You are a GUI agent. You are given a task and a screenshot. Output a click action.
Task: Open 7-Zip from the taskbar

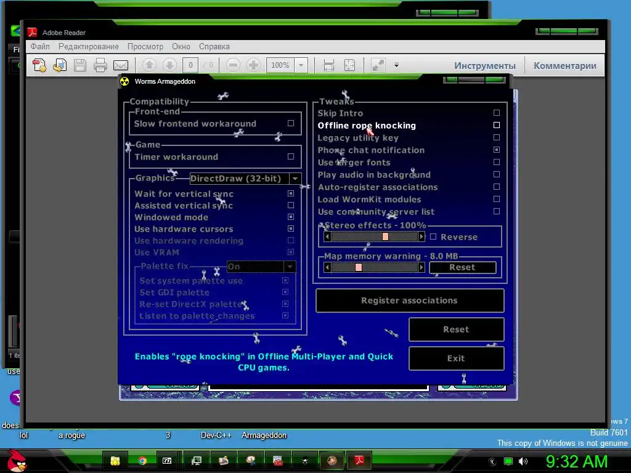(167, 461)
